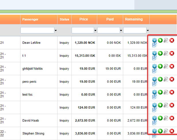Open blue documents icon for Dean LeMire
This screenshot has height=140, width=177.
coord(154,45)
